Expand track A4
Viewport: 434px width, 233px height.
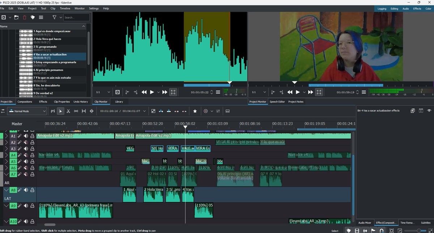coord(6,155)
